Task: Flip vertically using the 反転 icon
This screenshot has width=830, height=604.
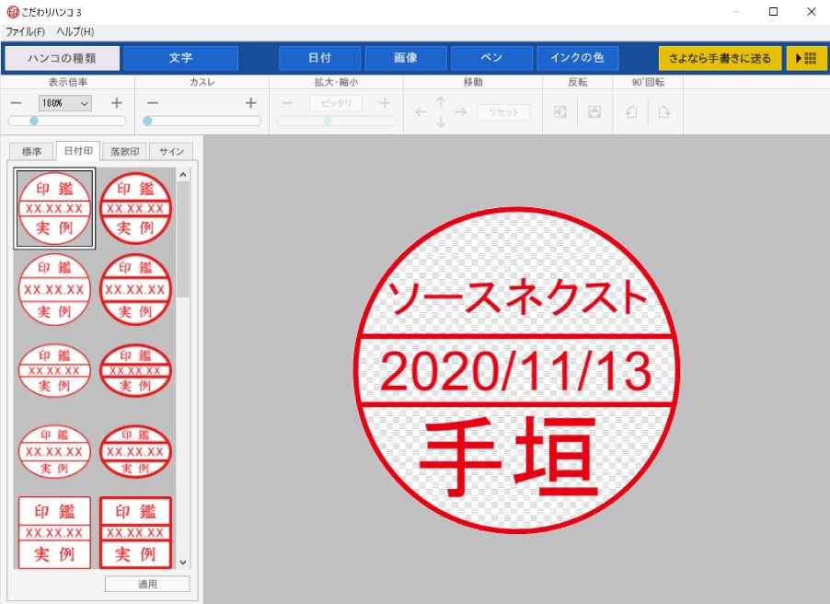Action: (x=594, y=111)
